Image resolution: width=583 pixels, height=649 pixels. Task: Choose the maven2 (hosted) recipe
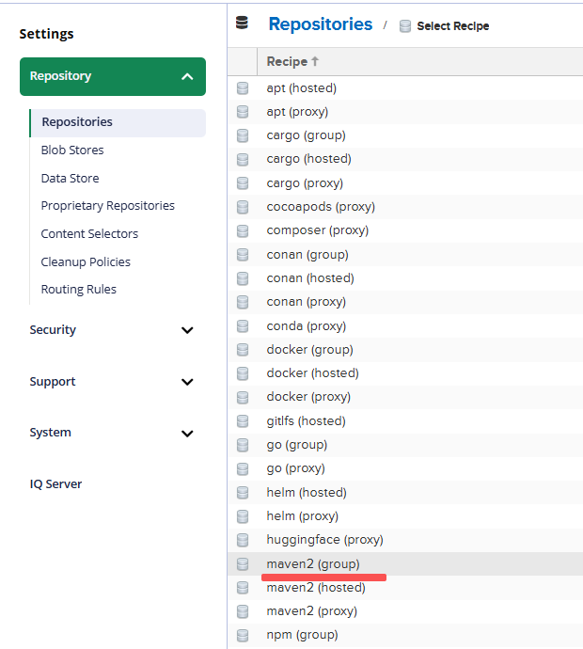click(316, 588)
